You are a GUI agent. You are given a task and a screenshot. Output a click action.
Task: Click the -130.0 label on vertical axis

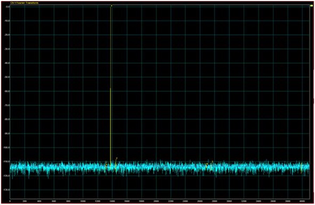click(x=7, y=190)
